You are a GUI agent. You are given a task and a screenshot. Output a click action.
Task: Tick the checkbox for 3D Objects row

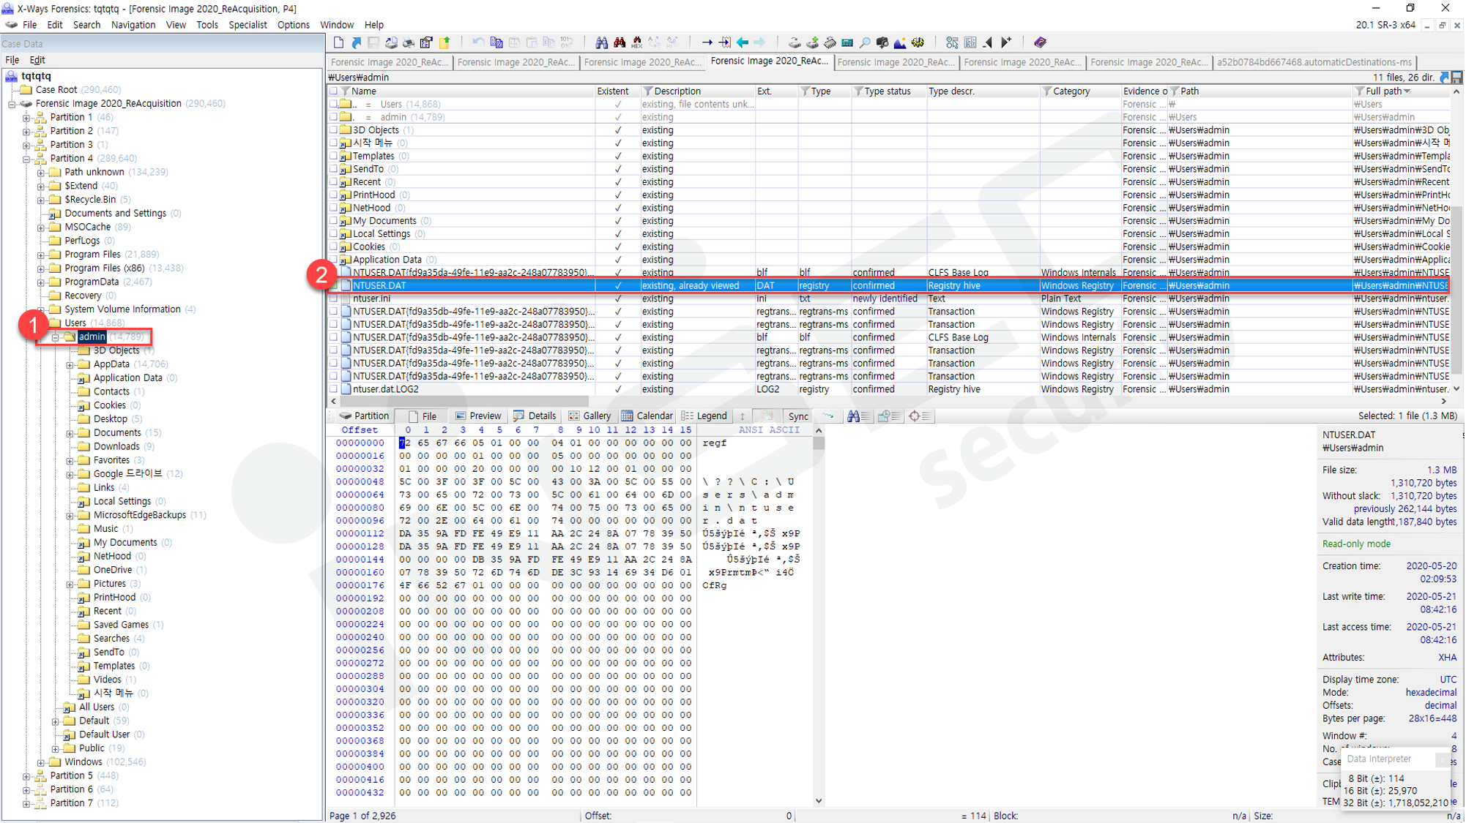tap(334, 130)
